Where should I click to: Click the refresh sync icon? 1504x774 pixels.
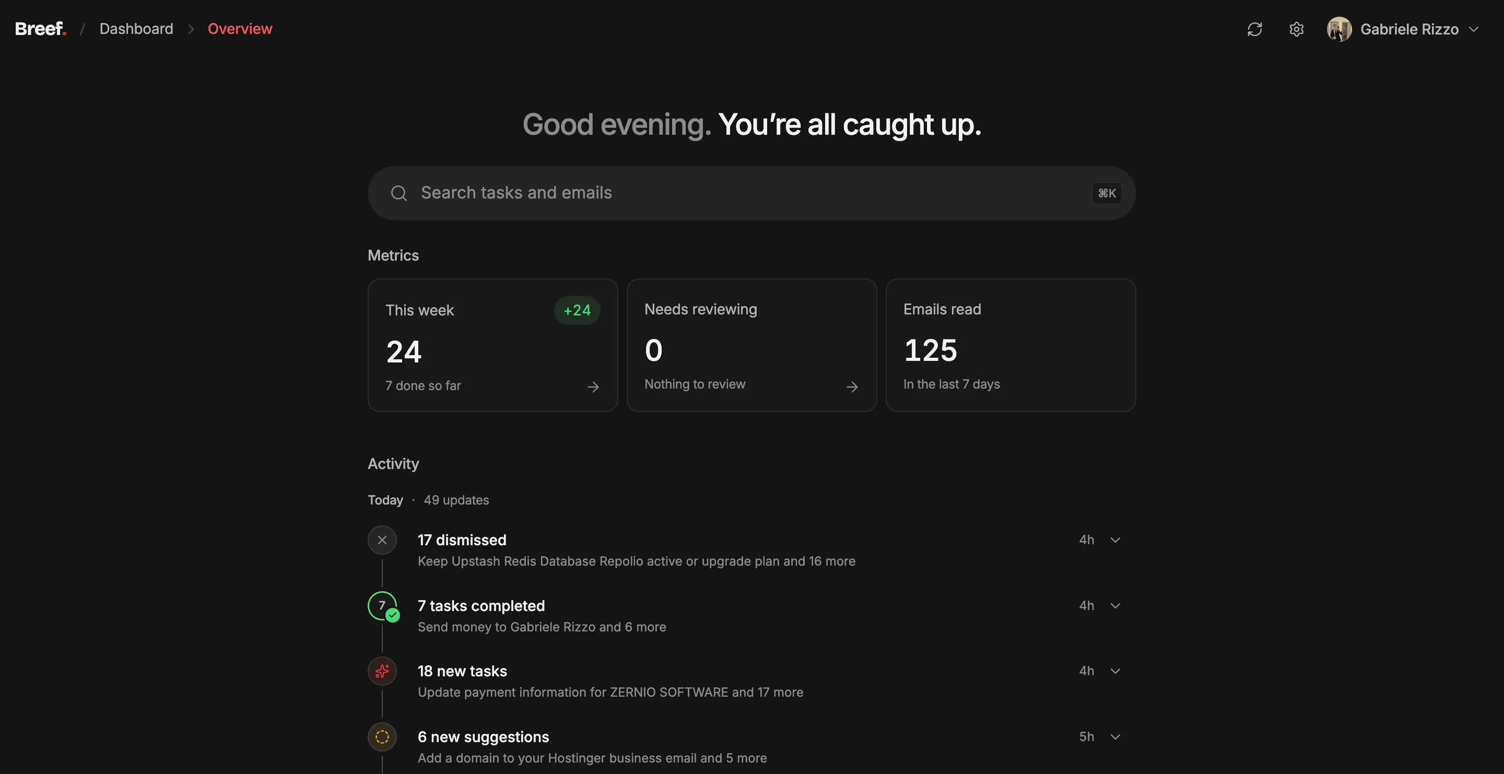(x=1255, y=29)
